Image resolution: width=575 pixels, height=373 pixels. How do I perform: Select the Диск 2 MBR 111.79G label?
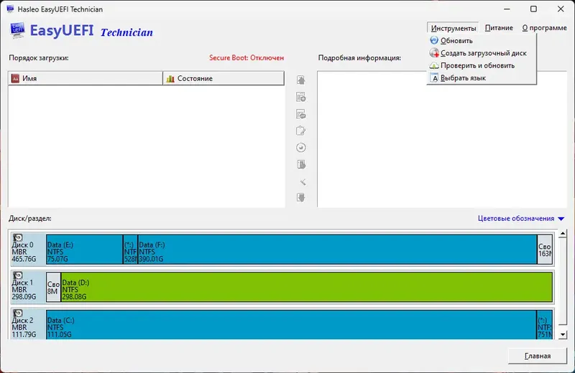[28, 324]
